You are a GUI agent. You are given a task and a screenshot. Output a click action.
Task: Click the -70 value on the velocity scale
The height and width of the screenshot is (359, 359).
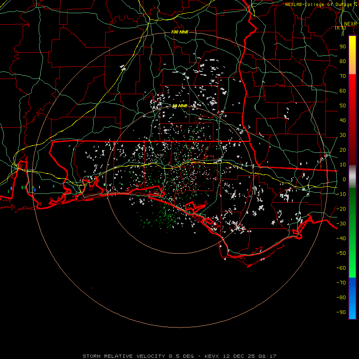[341, 283]
